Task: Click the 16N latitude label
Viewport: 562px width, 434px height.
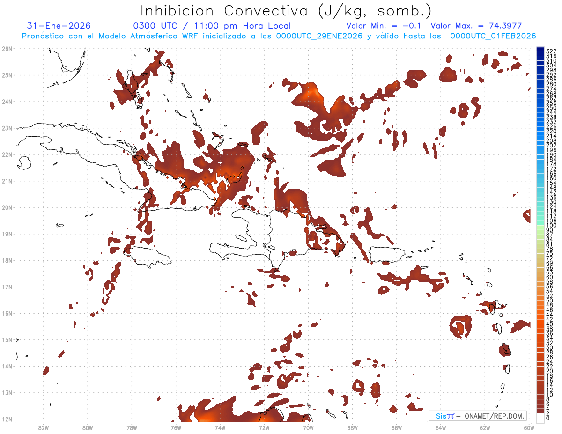Action: tap(7, 313)
